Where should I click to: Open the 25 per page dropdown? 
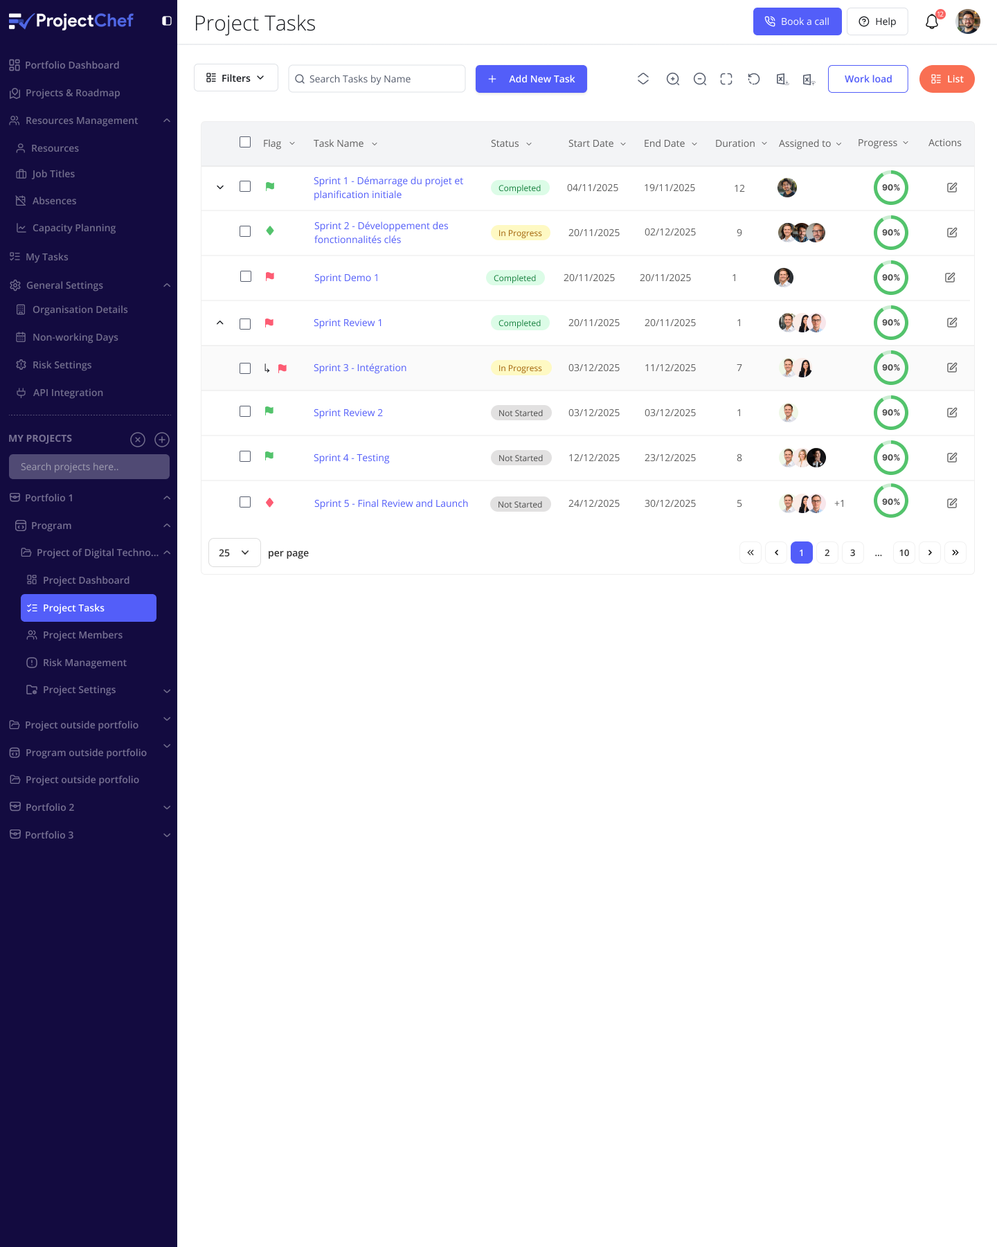[234, 553]
